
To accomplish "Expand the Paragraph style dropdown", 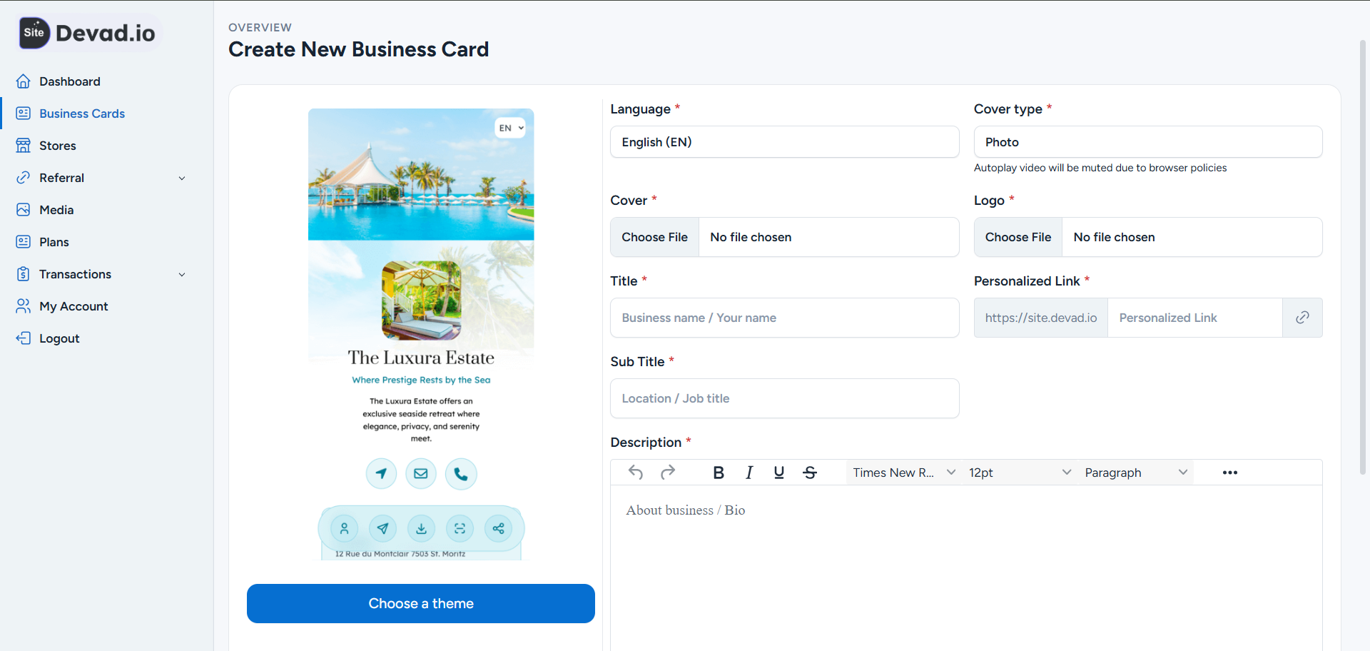I will (1135, 472).
